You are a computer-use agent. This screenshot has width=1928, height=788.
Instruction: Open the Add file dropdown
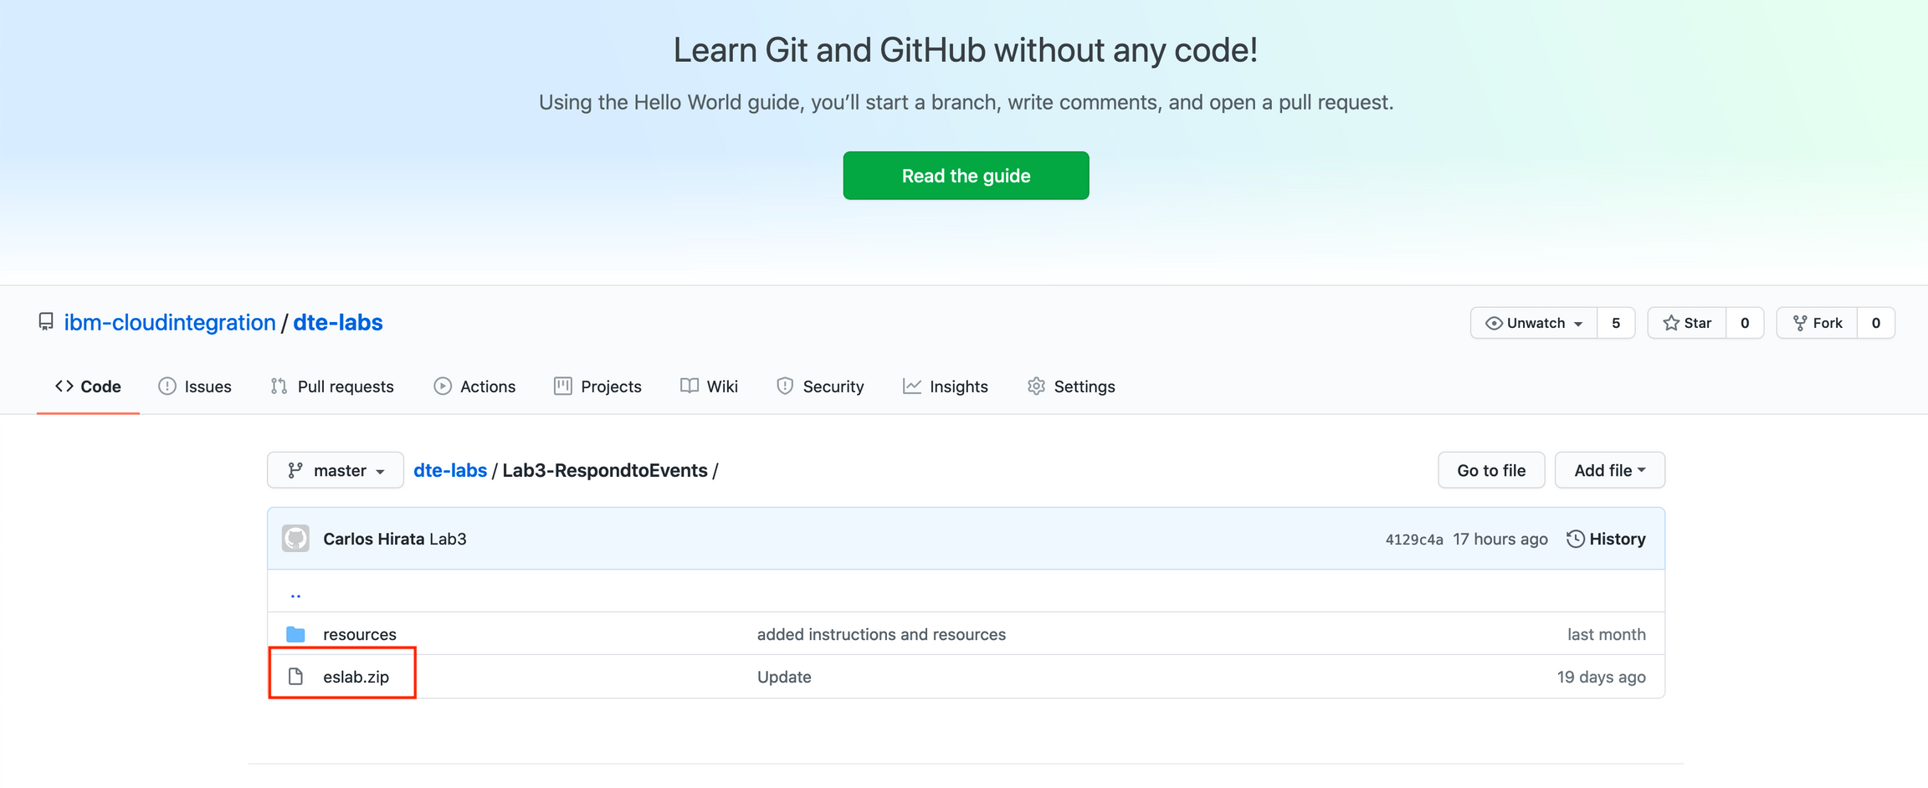pos(1608,469)
